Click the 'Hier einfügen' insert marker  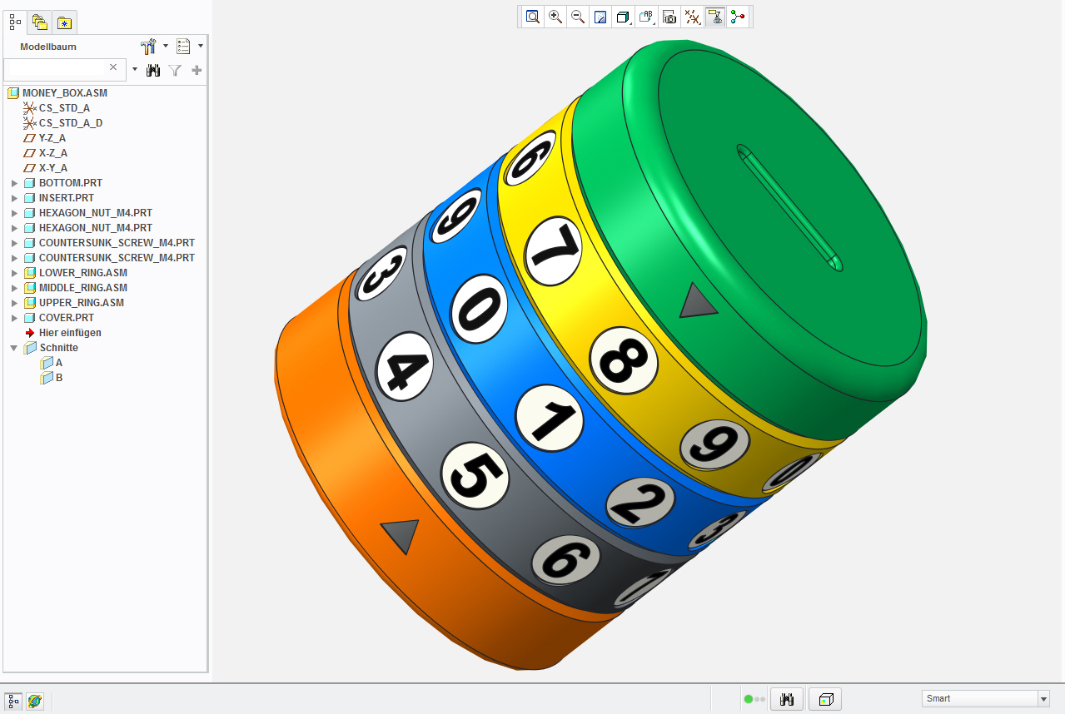coord(70,333)
